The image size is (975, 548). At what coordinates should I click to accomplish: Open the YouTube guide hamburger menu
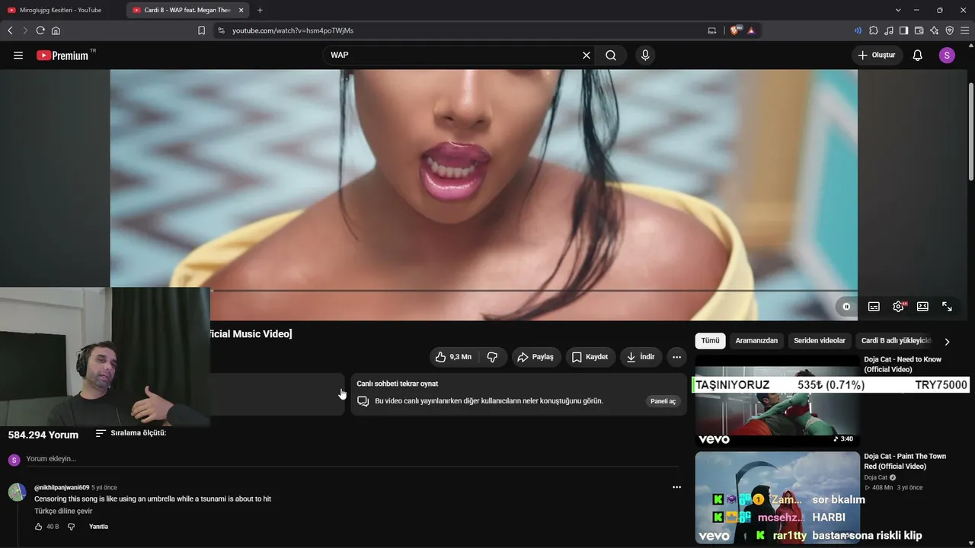click(18, 56)
